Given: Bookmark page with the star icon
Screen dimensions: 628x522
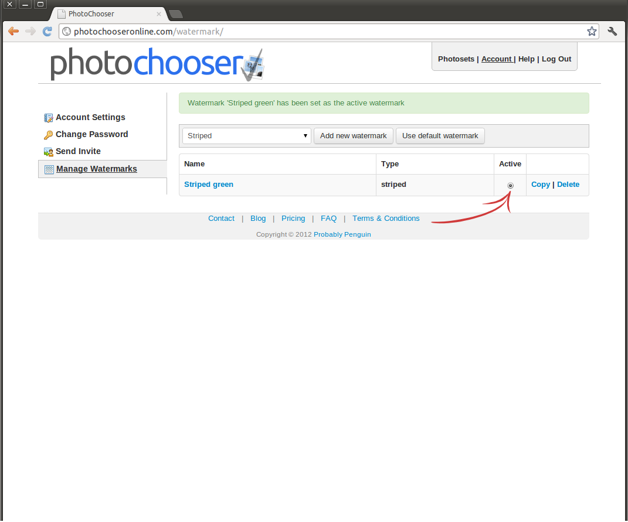Looking at the screenshot, I should (592, 31).
